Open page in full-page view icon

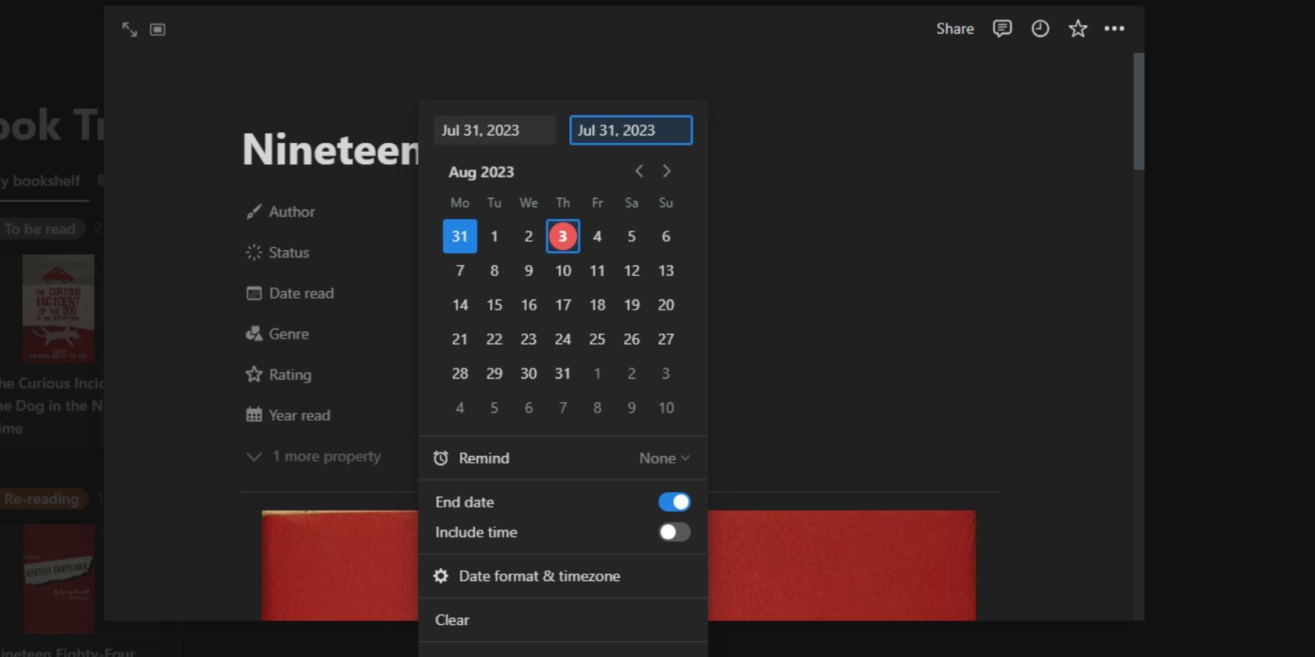click(x=129, y=30)
